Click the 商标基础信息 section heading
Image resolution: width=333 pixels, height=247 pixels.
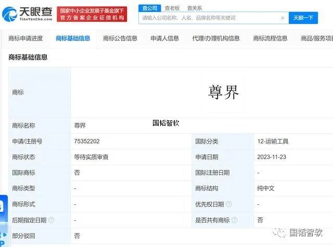coord(28,57)
